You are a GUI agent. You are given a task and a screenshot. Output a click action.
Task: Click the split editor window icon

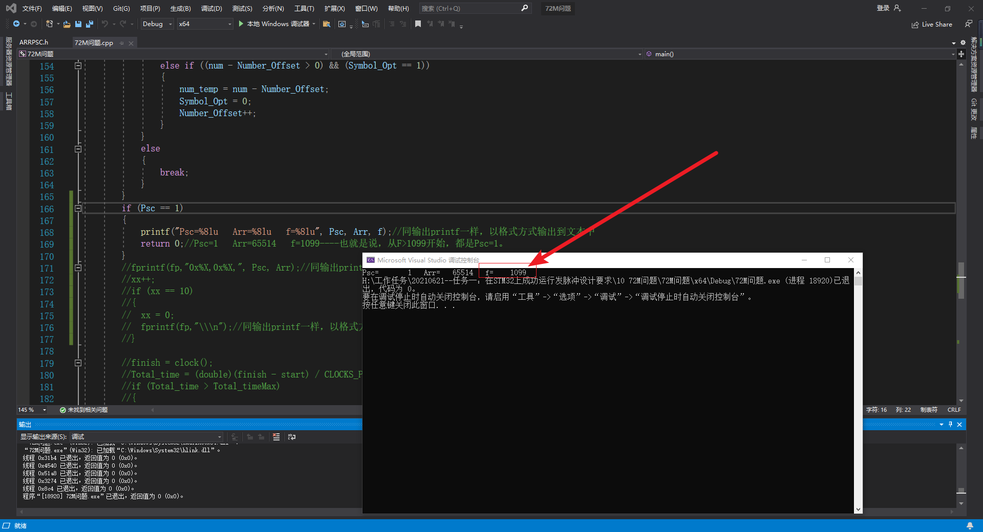pos(961,54)
